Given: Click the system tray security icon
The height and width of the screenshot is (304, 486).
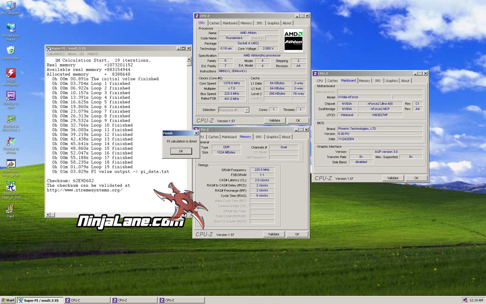Looking at the screenshot, I should (x=465, y=300).
